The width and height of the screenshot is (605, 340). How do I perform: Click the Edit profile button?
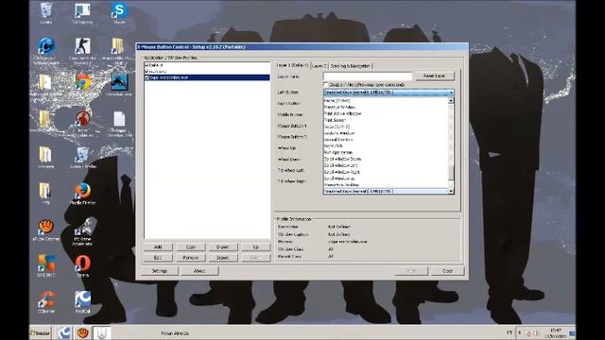158,258
